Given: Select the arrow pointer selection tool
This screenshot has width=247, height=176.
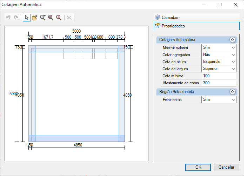Looking at the screenshot, I should (27, 17).
